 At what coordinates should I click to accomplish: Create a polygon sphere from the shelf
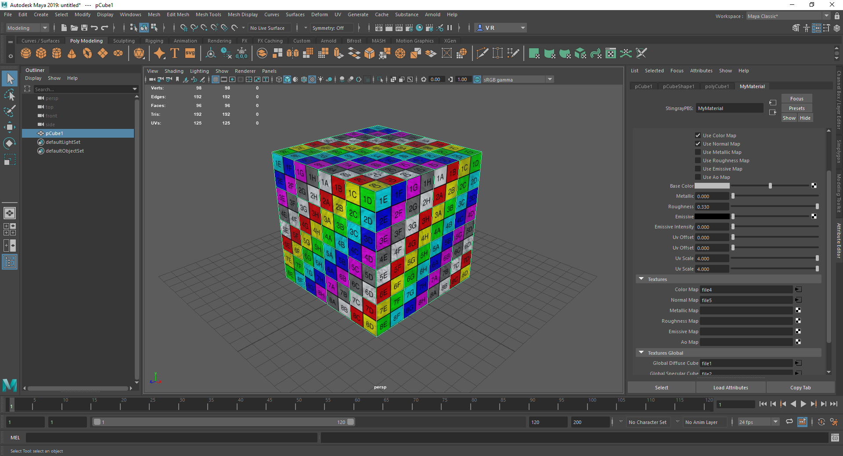click(26, 53)
